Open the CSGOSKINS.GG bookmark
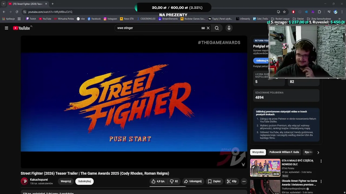Image resolution: width=346 pixels, height=194 pixels. tap(146, 19)
